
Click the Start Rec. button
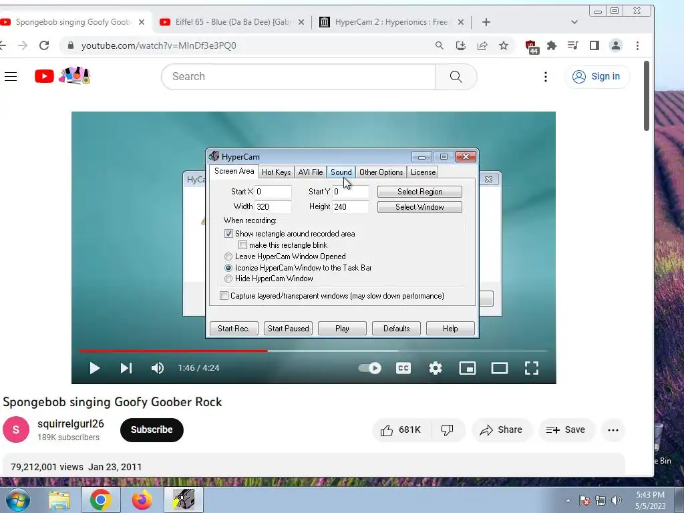click(234, 329)
